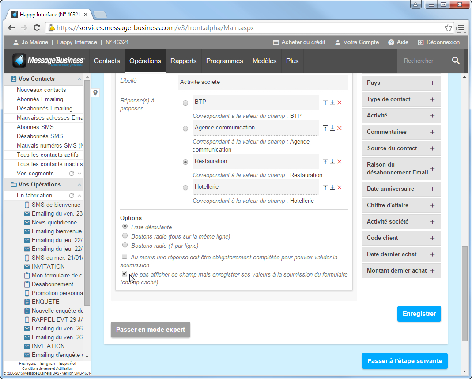Expand the Chiffre d'affaire field
472x379 pixels.
[x=432, y=205]
